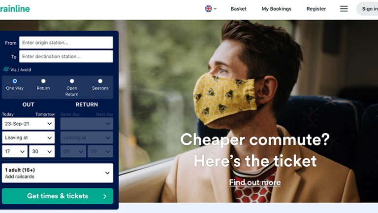Open the hamburger menu icon
Viewport: 378px width, 213px height.
point(344,9)
